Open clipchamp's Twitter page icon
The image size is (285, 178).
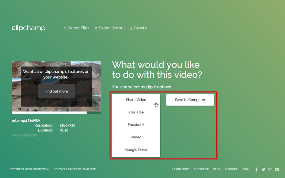coord(263,170)
